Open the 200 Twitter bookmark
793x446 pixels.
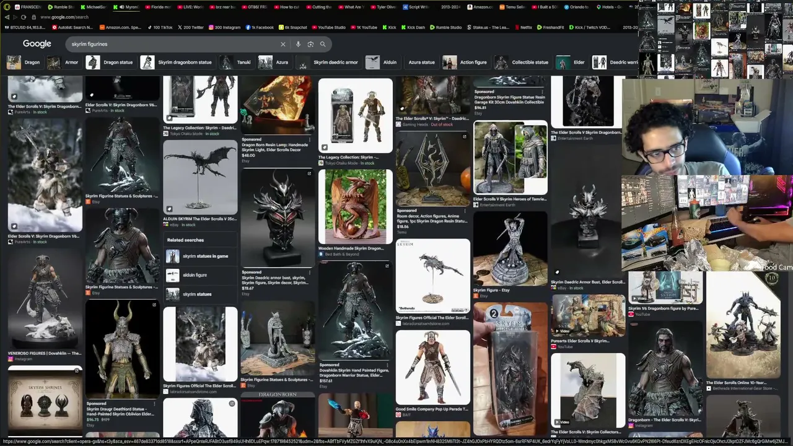(x=190, y=27)
